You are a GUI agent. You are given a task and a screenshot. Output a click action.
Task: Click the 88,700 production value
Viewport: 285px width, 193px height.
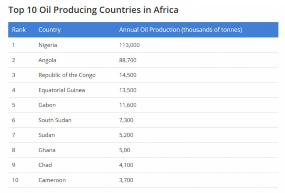point(128,60)
